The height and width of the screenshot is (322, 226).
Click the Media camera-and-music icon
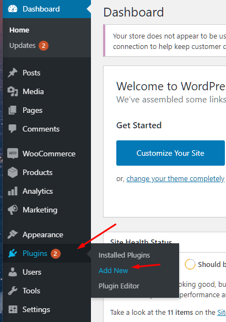pos(13,91)
